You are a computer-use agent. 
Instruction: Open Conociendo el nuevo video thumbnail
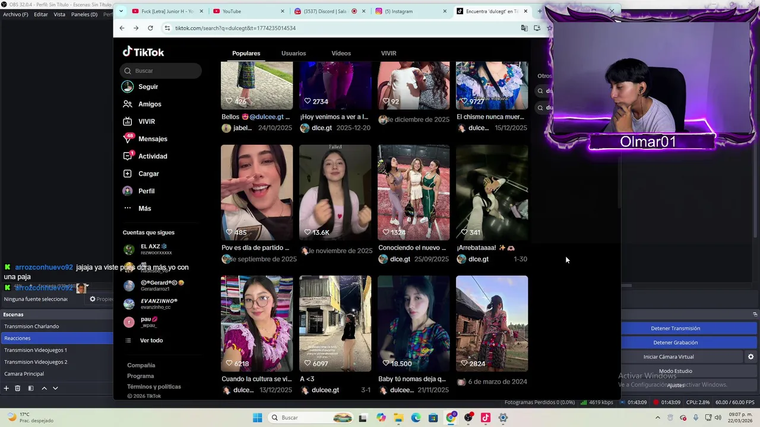(x=413, y=192)
